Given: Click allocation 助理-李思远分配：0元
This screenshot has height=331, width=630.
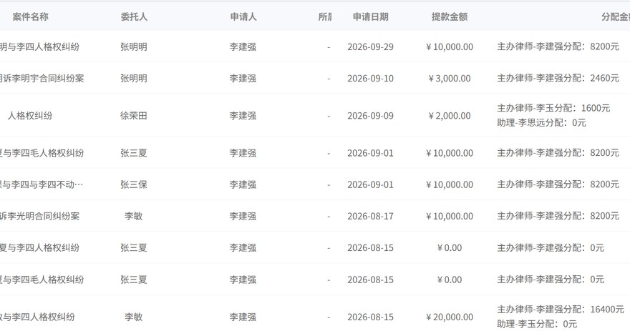Looking at the screenshot, I should (542, 122).
